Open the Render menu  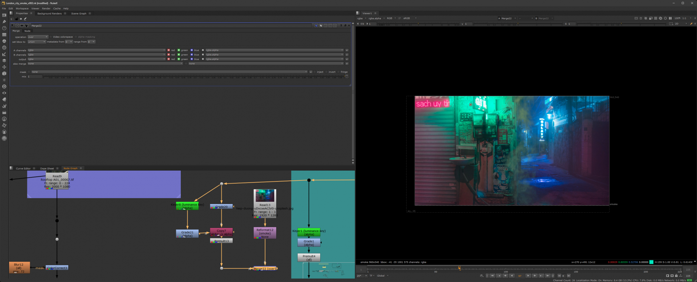46,8
